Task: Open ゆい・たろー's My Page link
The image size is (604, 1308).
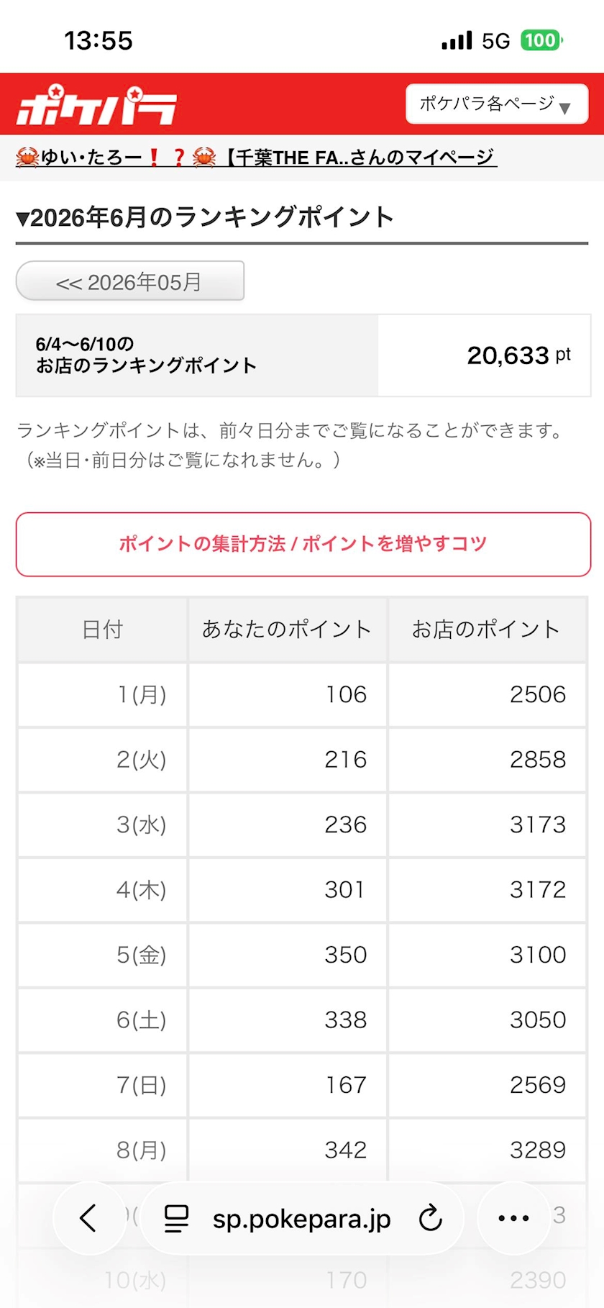Action: point(256,157)
